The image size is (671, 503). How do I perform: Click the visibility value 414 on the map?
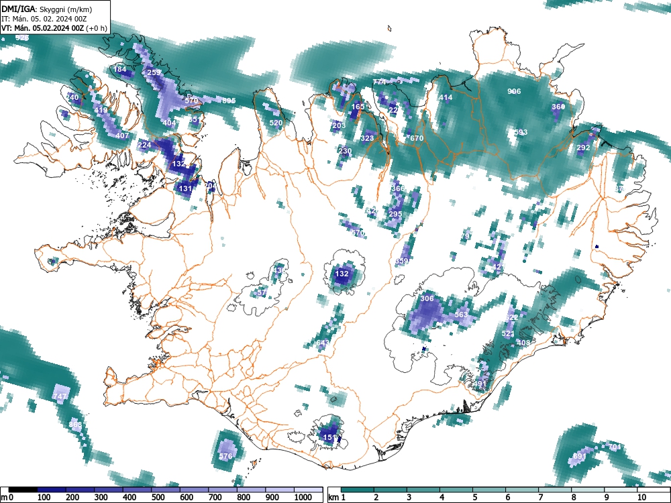click(446, 97)
